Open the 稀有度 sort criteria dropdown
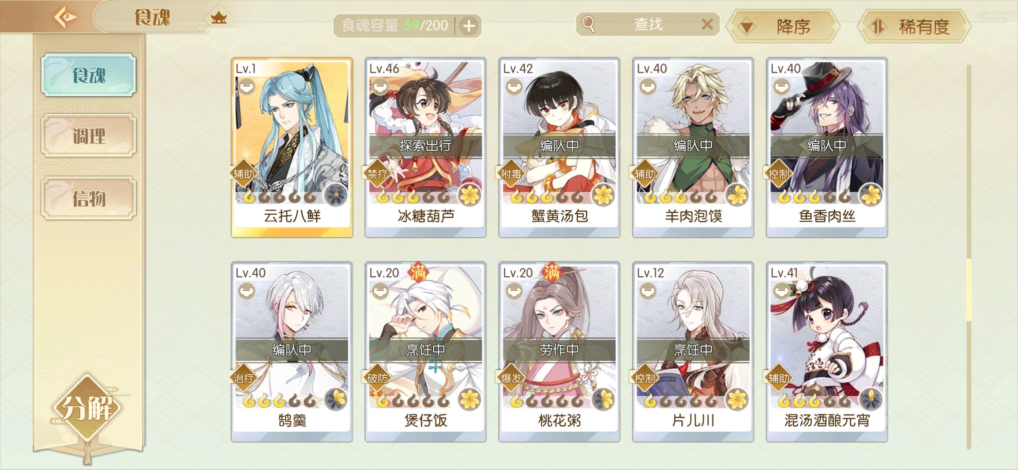 914,27
